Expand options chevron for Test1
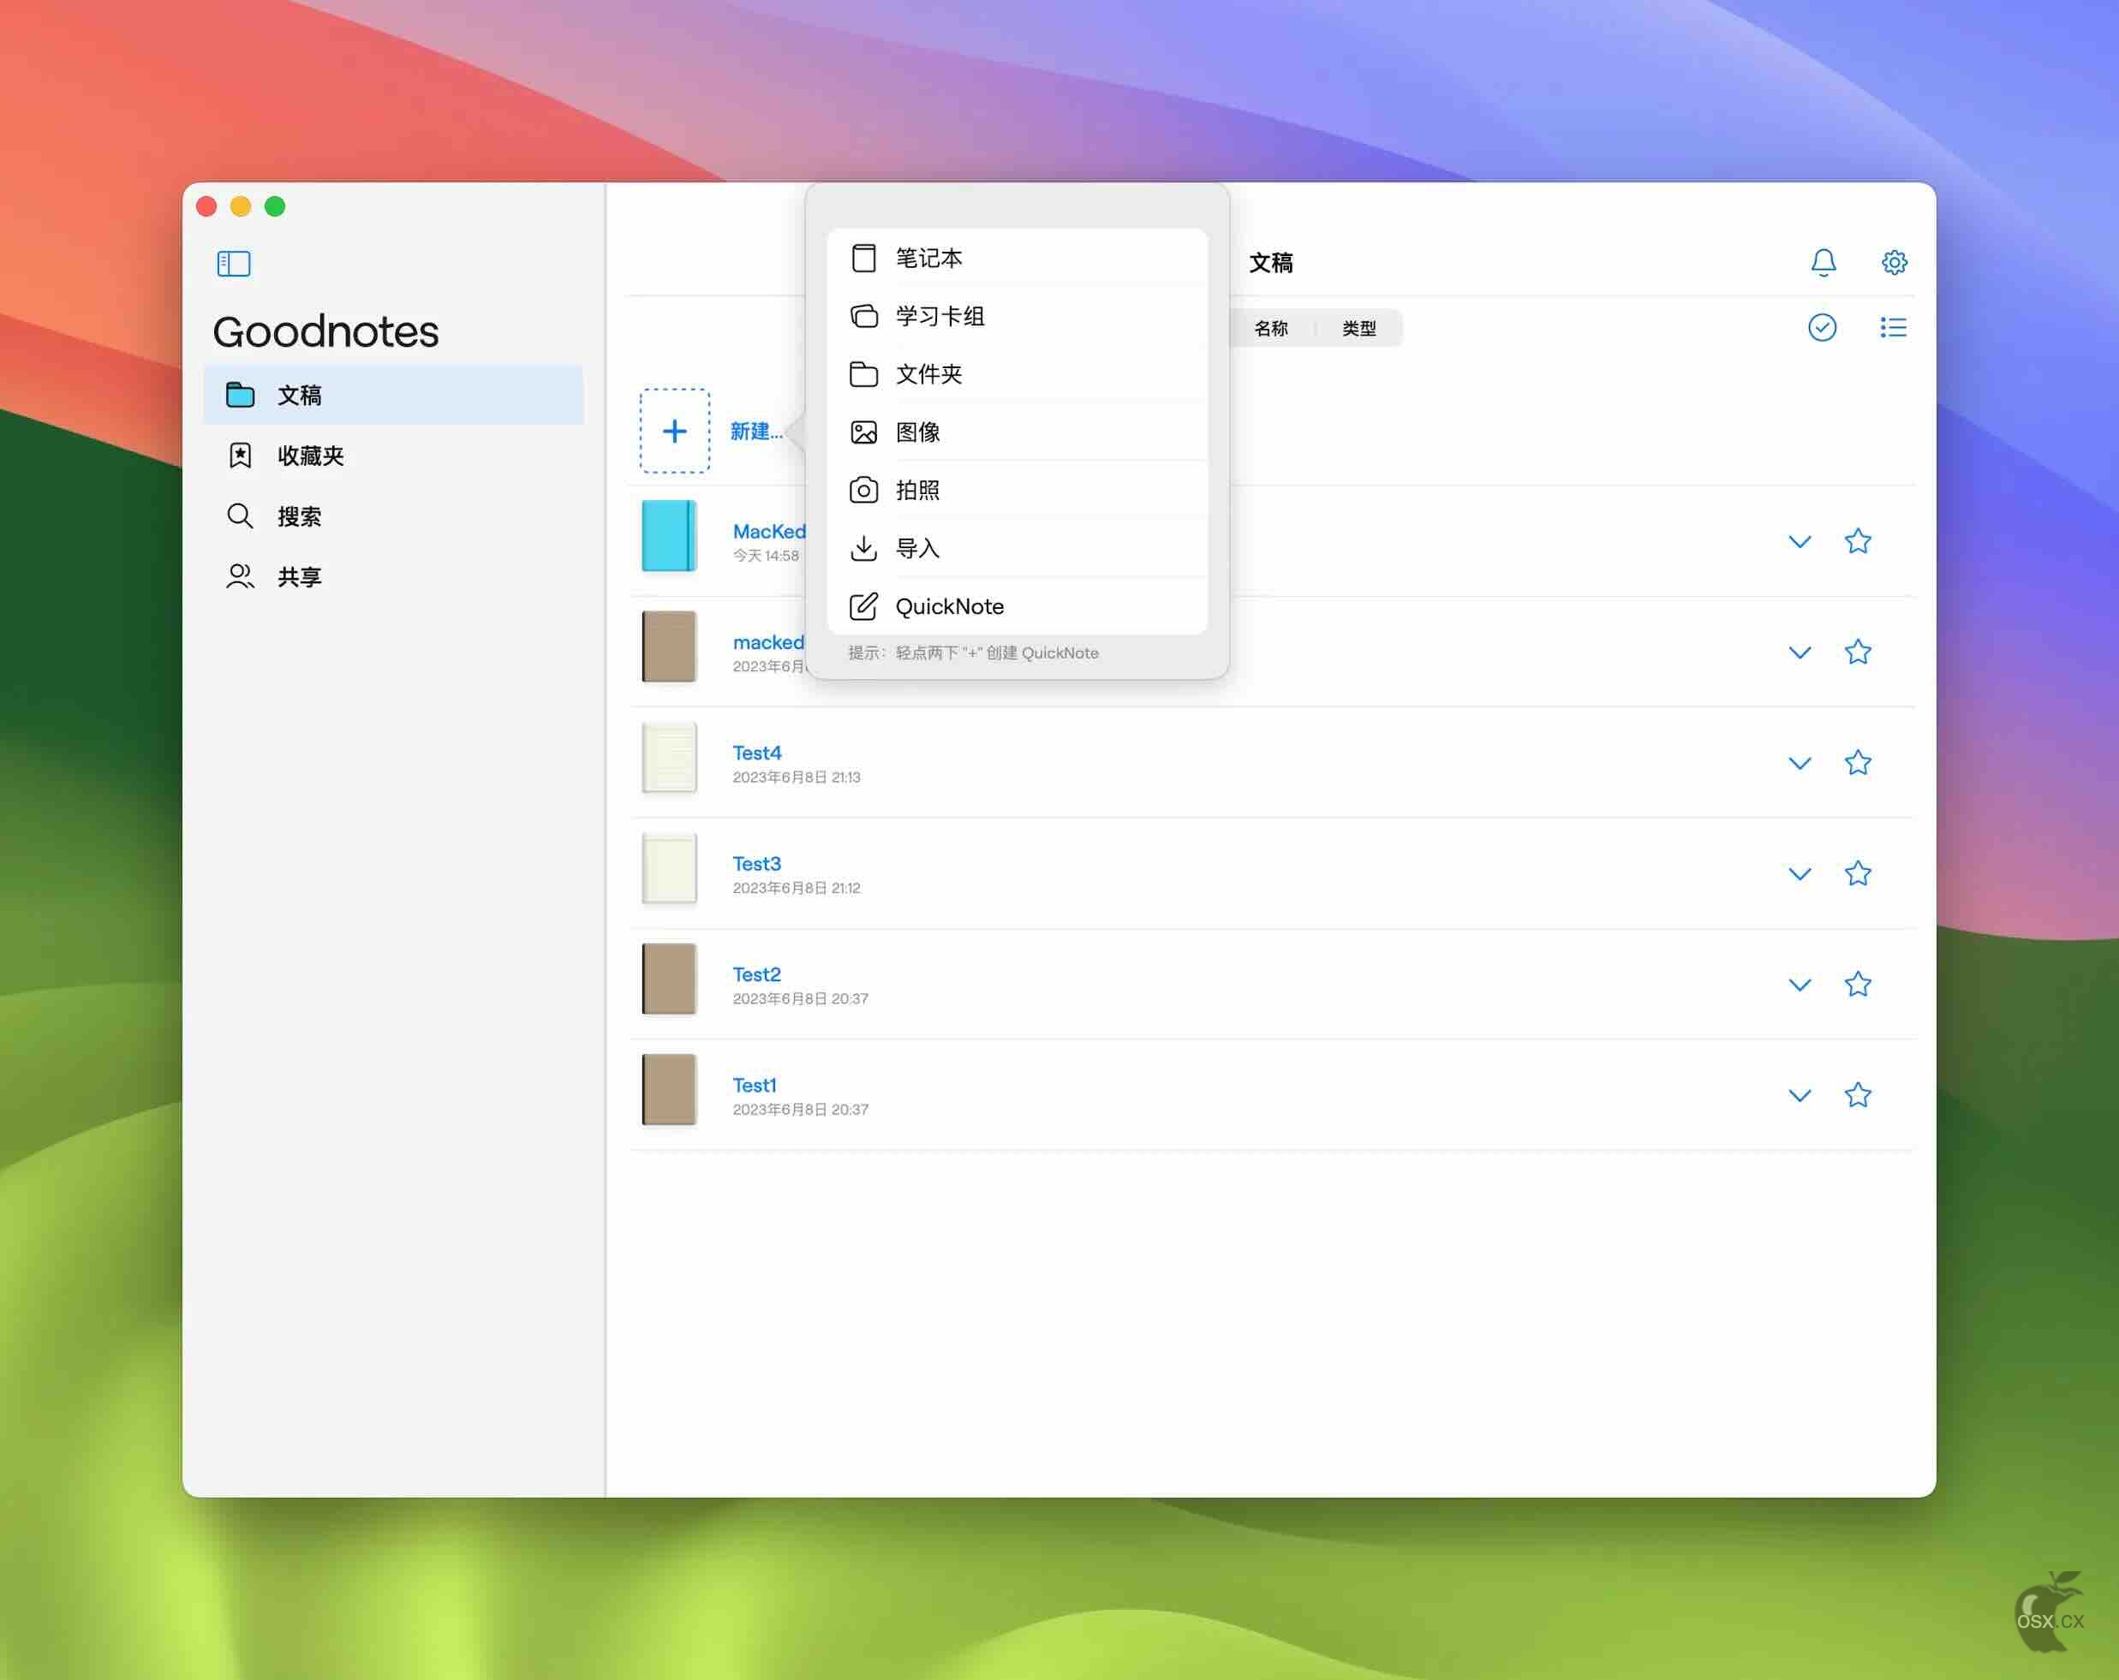The width and height of the screenshot is (2119, 1680). pos(1800,1095)
